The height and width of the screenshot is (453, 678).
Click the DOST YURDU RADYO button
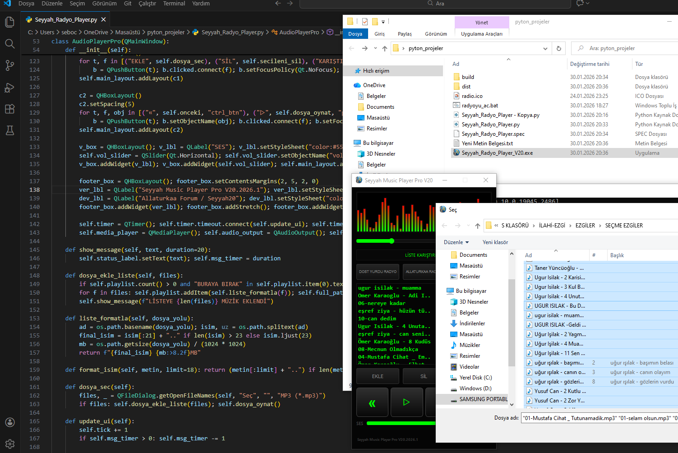pos(378,272)
